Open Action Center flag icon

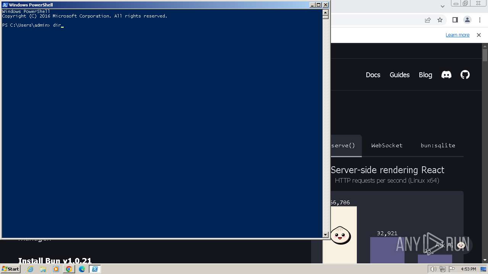coord(452,269)
